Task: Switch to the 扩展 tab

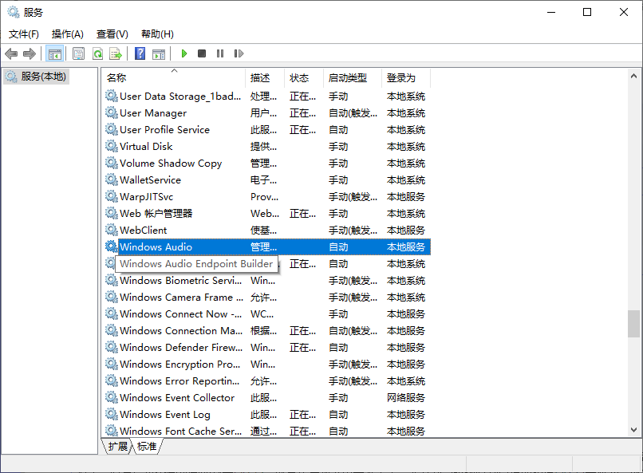Action: click(117, 447)
